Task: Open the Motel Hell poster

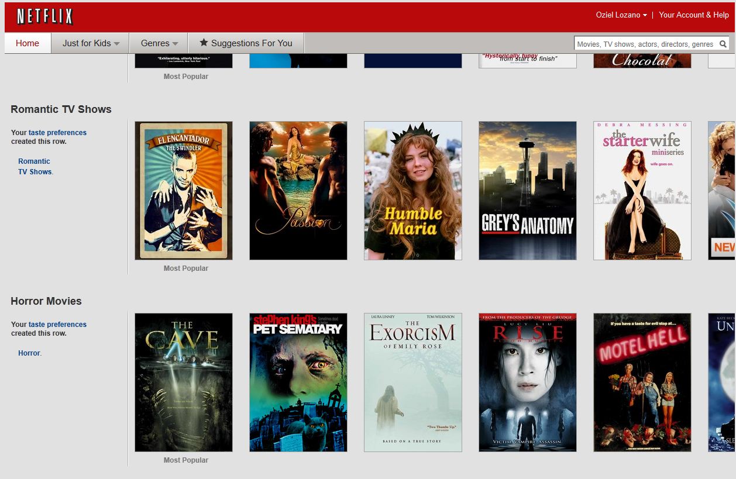Action: (642, 382)
